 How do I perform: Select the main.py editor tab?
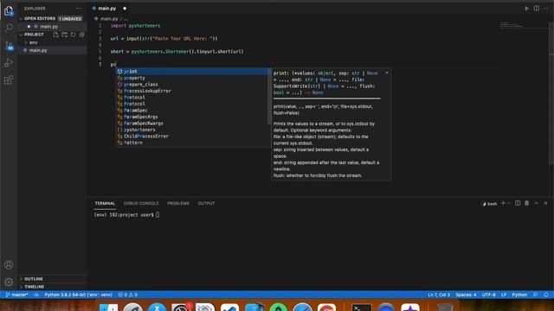(x=107, y=8)
